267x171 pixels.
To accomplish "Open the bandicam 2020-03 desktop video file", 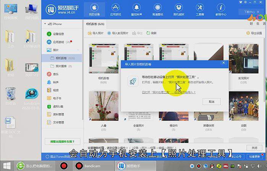I will (x=31, y=99).
